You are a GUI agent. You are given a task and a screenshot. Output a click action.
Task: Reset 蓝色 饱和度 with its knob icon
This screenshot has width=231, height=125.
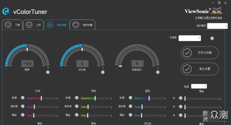pyautogui.click(x=130, y=106)
